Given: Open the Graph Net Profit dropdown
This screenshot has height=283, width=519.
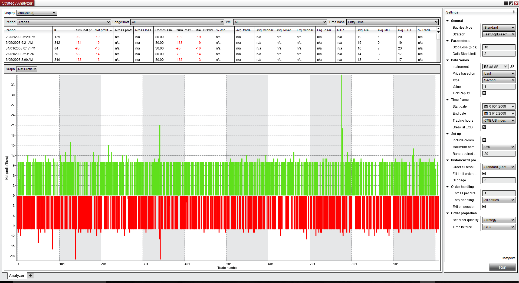Looking at the screenshot, I should coord(27,69).
